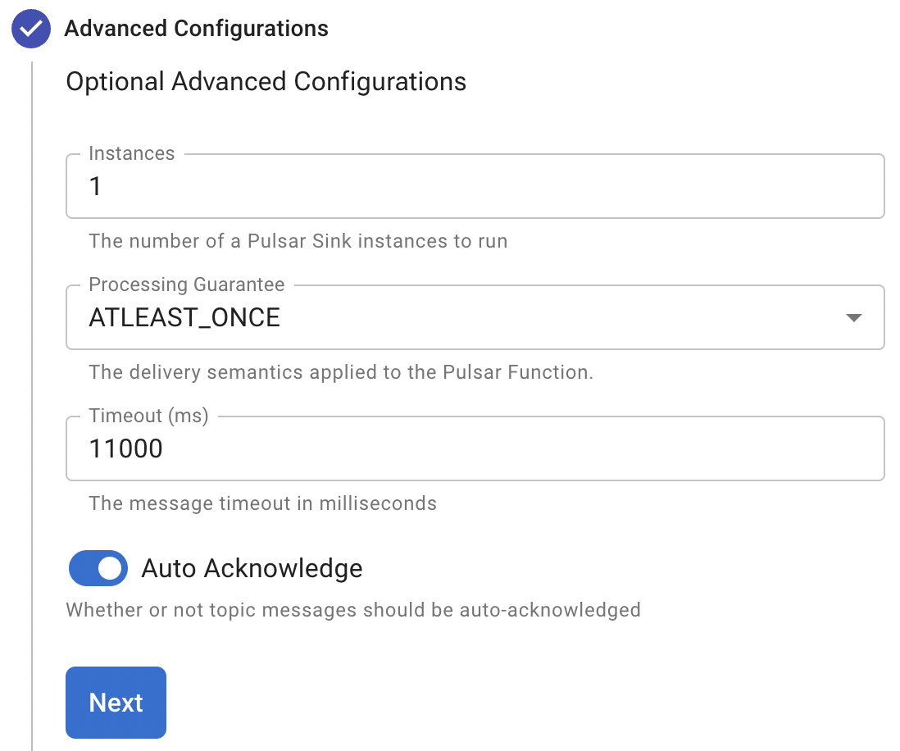This screenshot has width=900, height=751.
Task: Select the value 11000 in Timeout
Action: tap(125, 448)
